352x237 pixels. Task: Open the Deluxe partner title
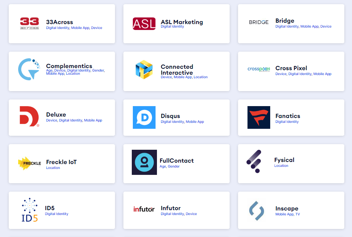coord(56,114)
